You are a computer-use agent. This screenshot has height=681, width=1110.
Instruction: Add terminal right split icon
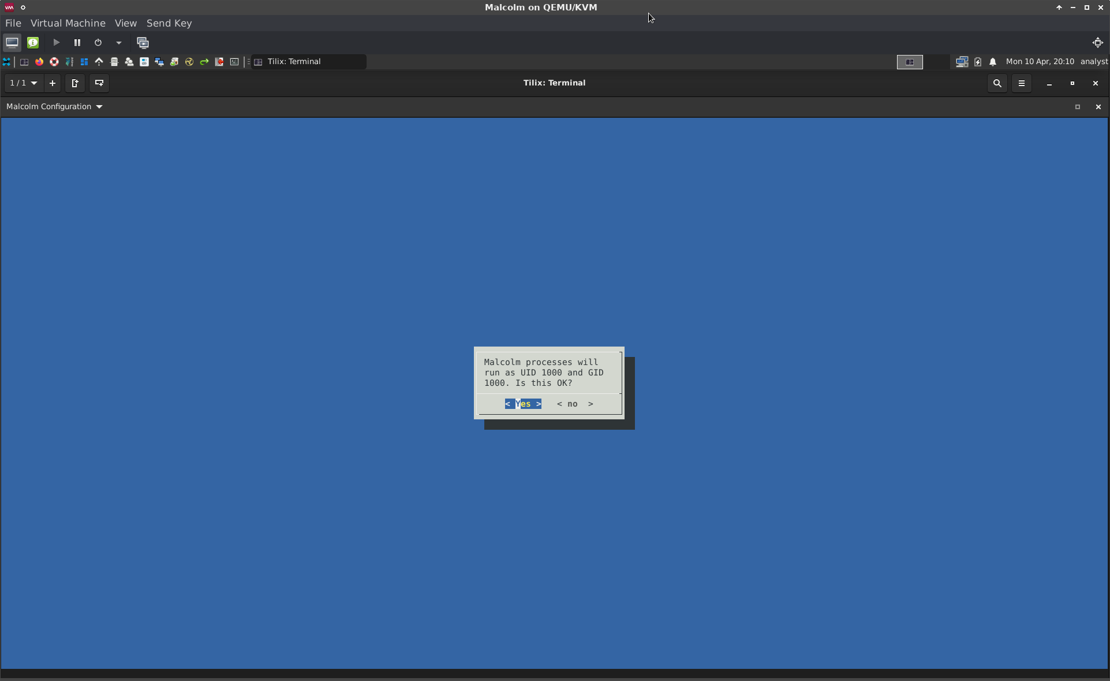point(75,83)
